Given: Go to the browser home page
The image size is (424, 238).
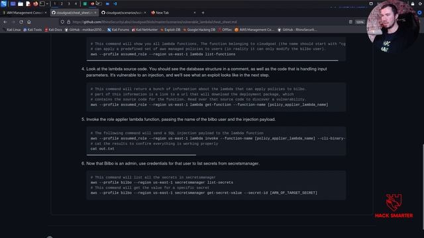Looking at the screenshot, I should pyautogui.click(x=29, y=22).
